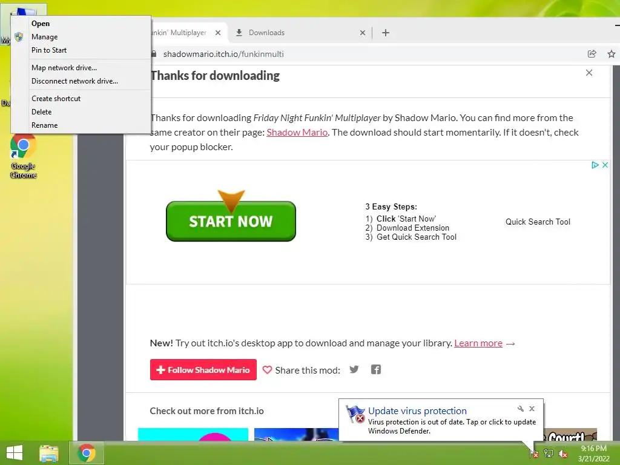Click the cyan game thumbnail below

(x=193, y=434)
